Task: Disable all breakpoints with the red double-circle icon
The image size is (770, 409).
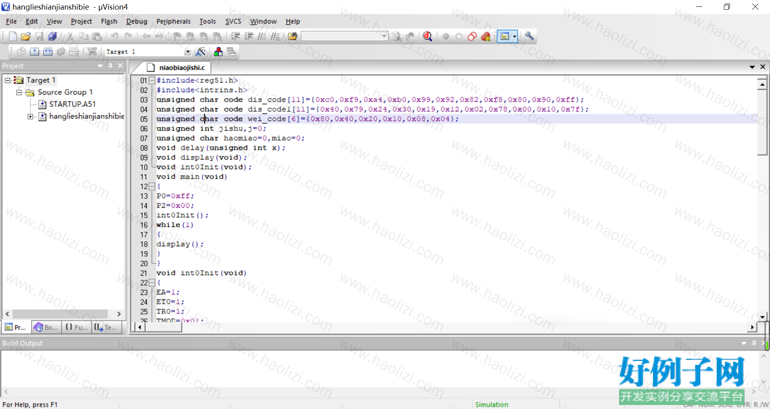Action: (472, 36)
